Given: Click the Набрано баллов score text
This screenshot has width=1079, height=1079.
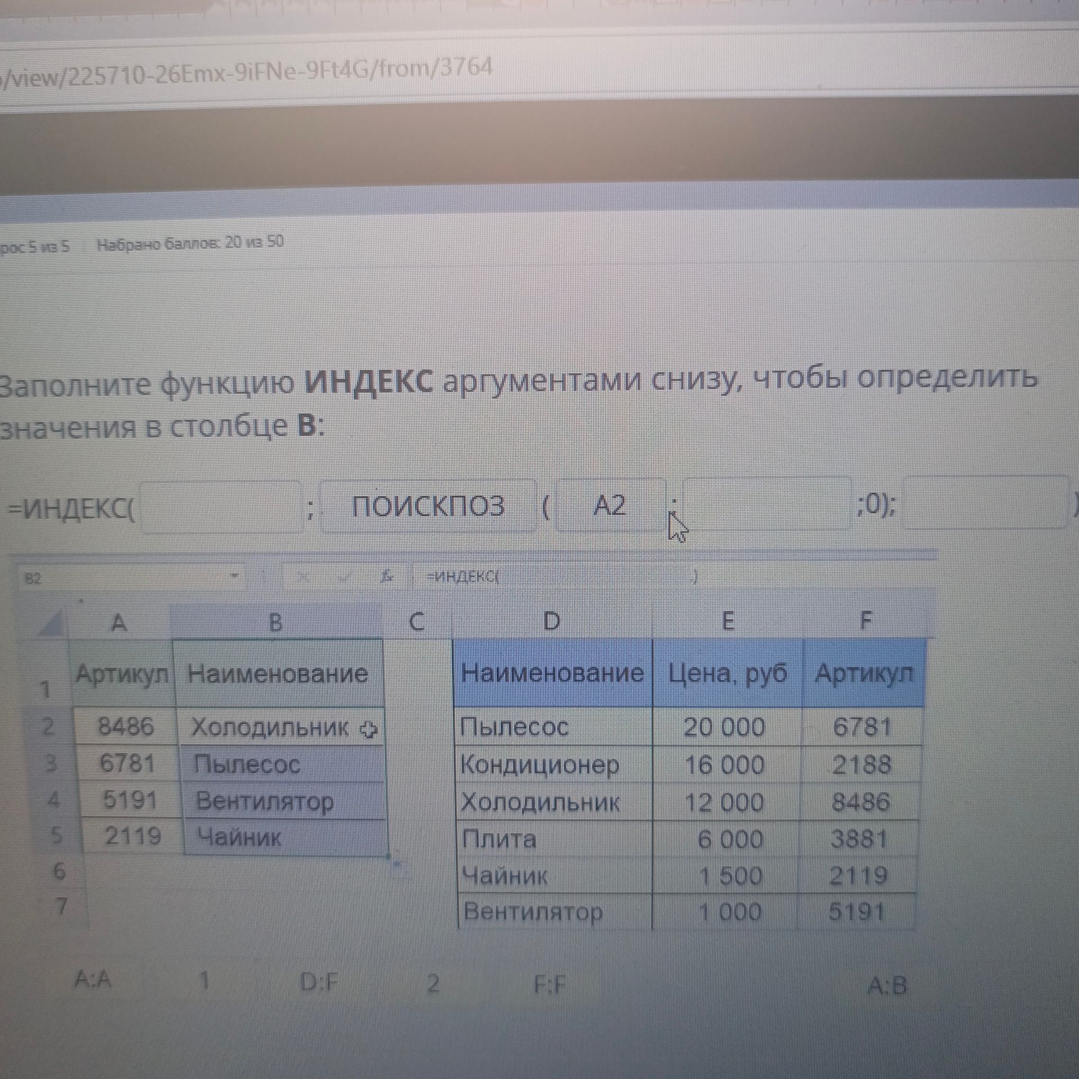Looking at the screenshot, I should [190, 243].
